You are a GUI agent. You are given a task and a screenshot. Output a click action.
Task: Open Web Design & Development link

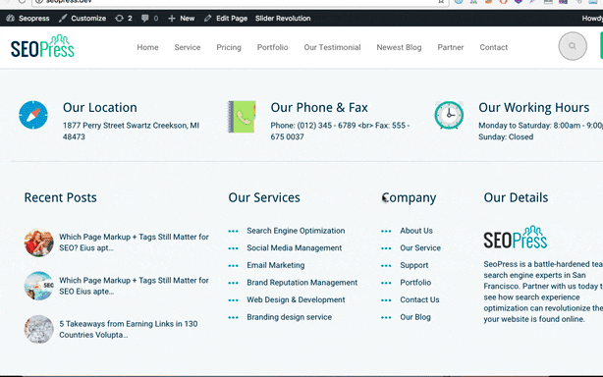coord(297,299)
